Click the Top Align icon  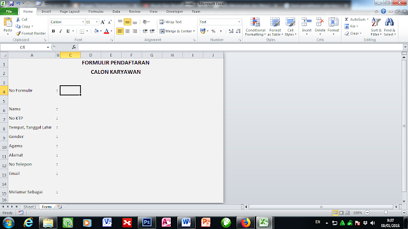tap(120, 22)
